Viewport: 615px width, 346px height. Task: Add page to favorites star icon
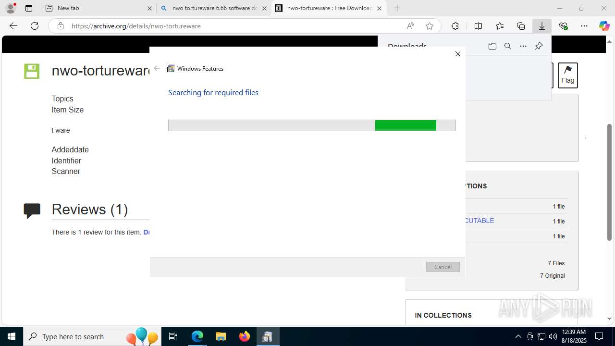430,26
